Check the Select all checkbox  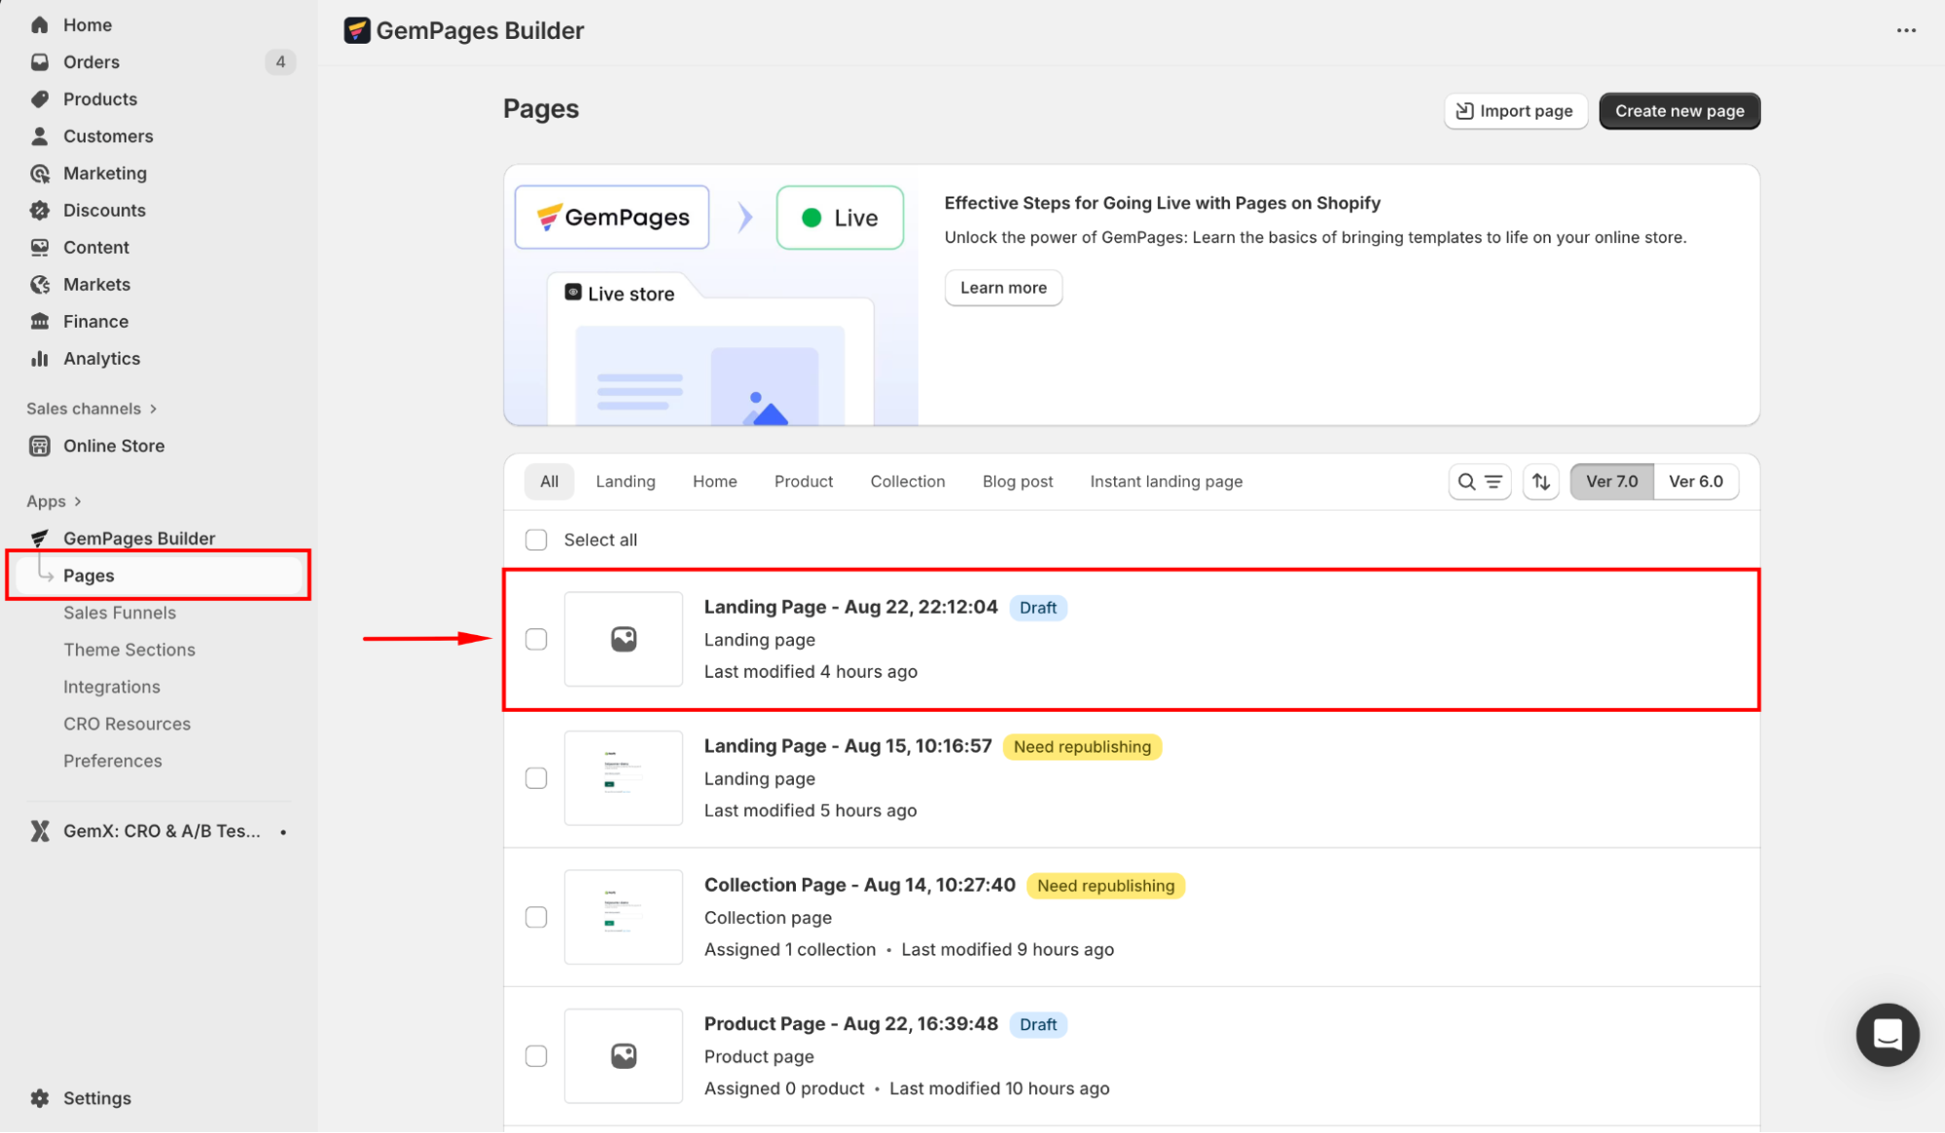(x=536, y=540)
